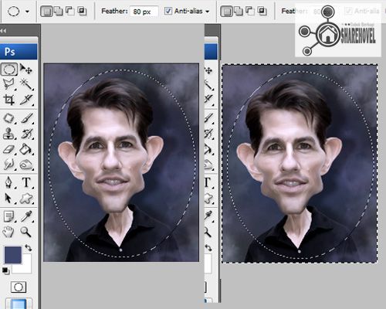Click the Ps logo header
Screen dimensions: 386x309
(19, 52)
